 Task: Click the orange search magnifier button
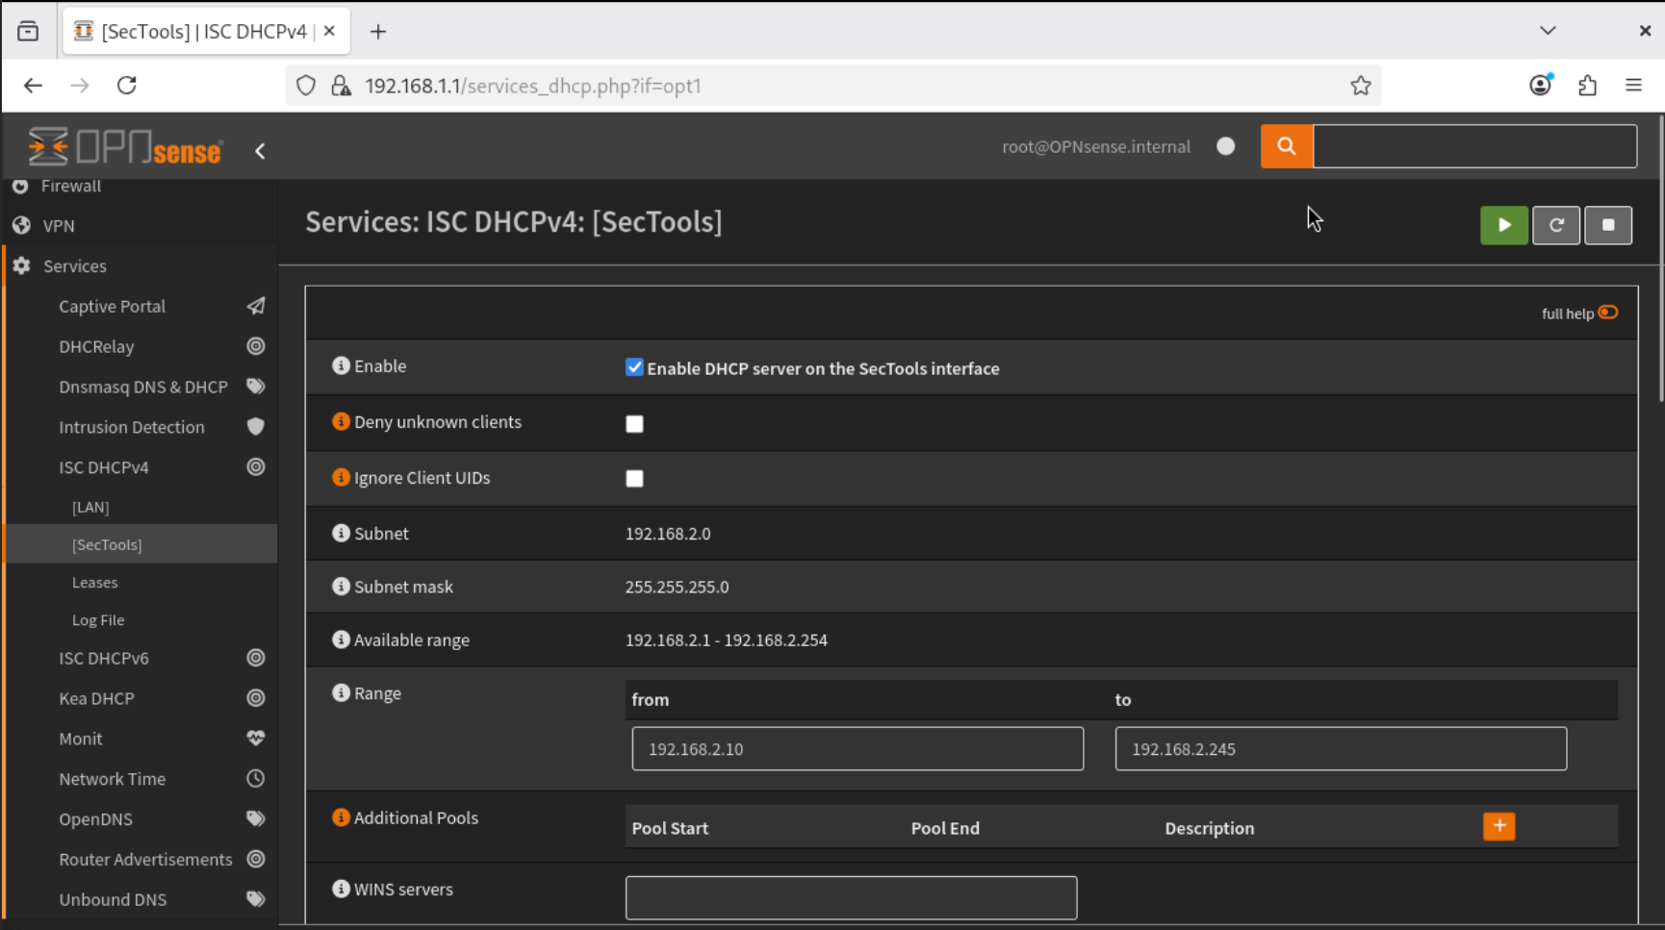1286,146
